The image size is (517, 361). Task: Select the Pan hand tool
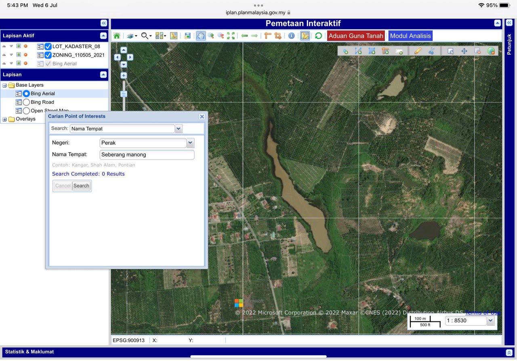[201, 36]
